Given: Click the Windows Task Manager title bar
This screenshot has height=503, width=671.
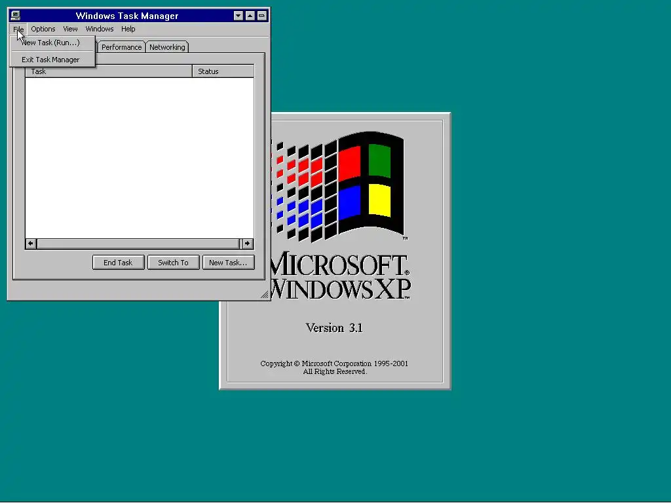Looking at the screenshot, I should coord(126,16).
